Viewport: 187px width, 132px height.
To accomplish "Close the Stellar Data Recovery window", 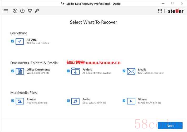I will pyautogui.click(x=182, y=3).
